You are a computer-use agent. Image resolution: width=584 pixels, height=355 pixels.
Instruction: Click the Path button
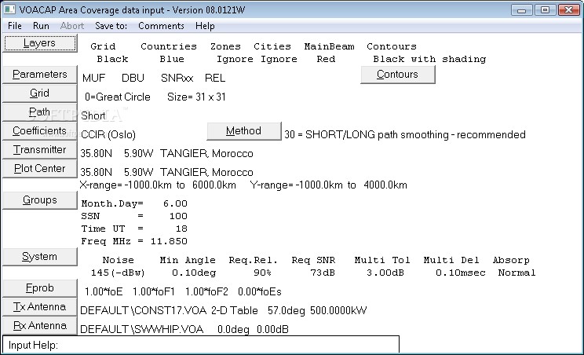coord(39,112)
